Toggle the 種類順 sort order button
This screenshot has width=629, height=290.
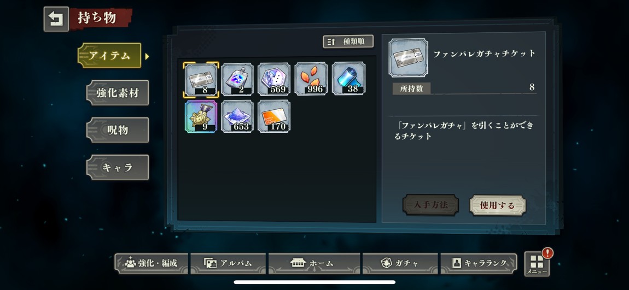pos(348,42)
